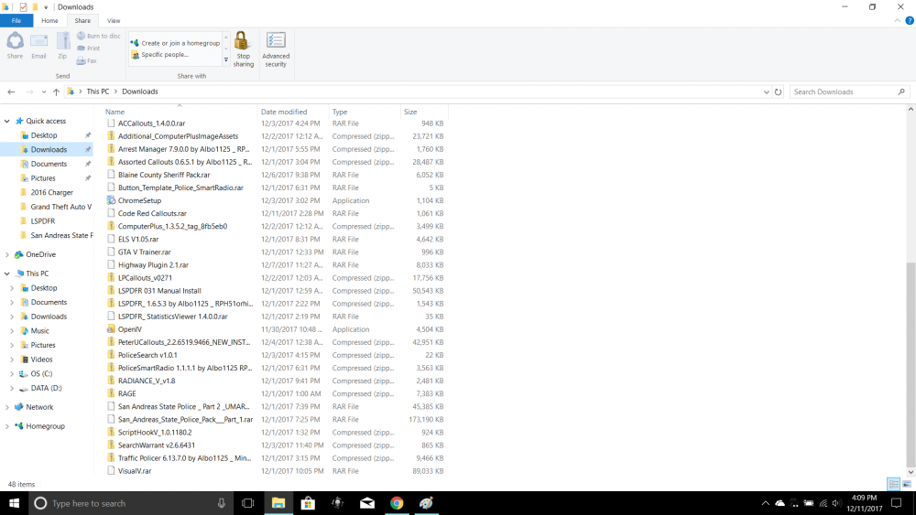Viewport: 916px width, 515px height.
Task: Click This PC in the address bar
Action: (x=98, y=91)
